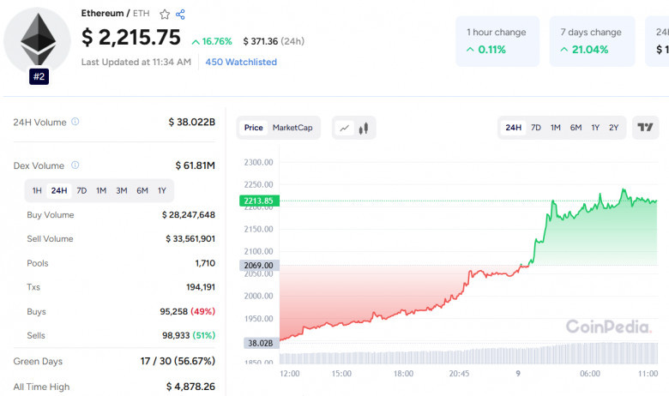Switch chart to line view icon
Screen dimensions: 669x396
(x=344, y=128)
